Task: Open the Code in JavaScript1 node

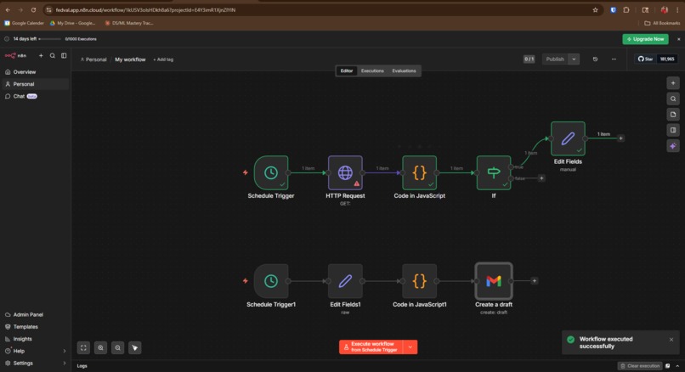Action: (419, 281)
